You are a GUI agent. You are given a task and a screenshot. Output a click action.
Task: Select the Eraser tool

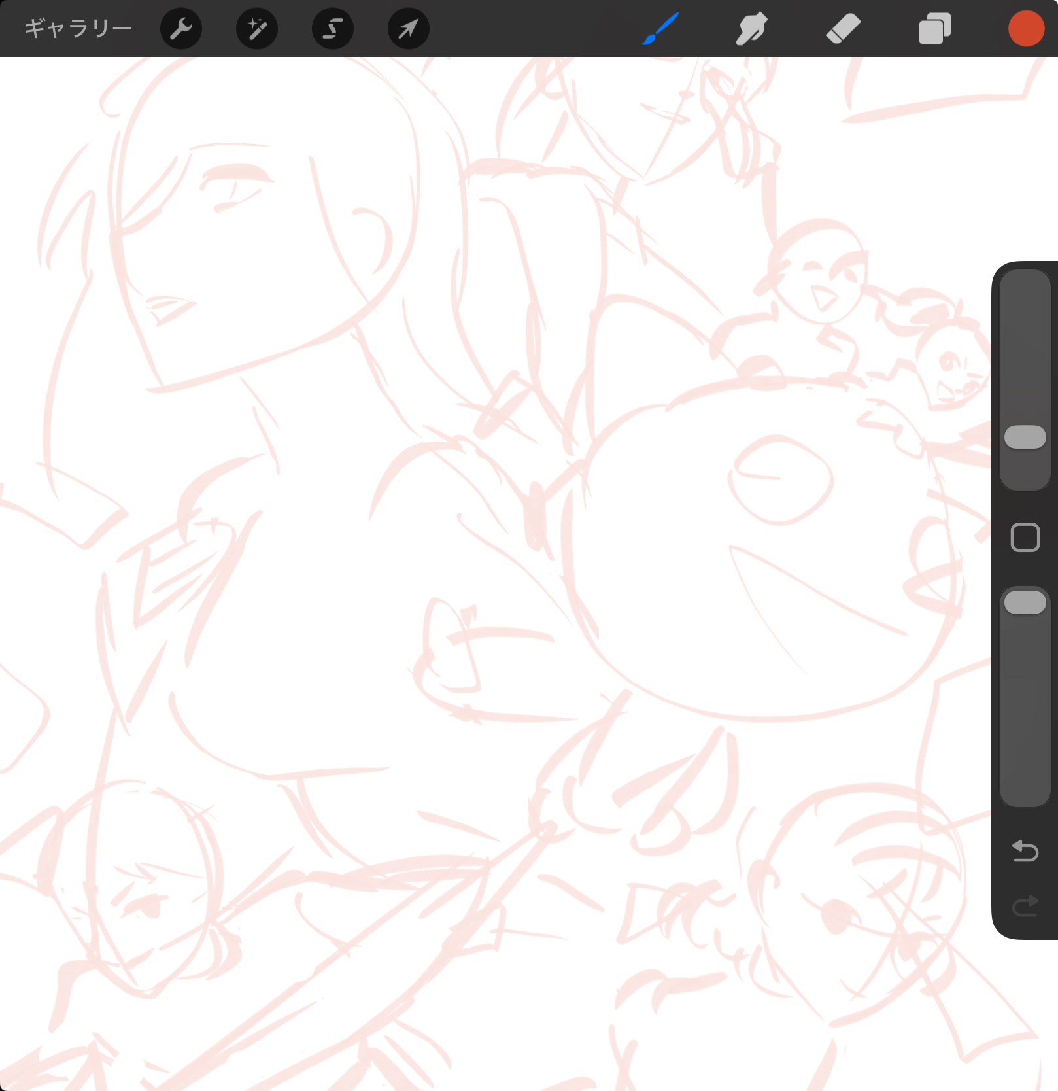pos(843,29)
